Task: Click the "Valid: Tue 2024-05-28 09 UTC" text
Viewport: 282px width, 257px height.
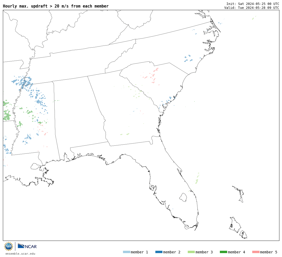Action: pyautogui.click(x=252, y=8)
